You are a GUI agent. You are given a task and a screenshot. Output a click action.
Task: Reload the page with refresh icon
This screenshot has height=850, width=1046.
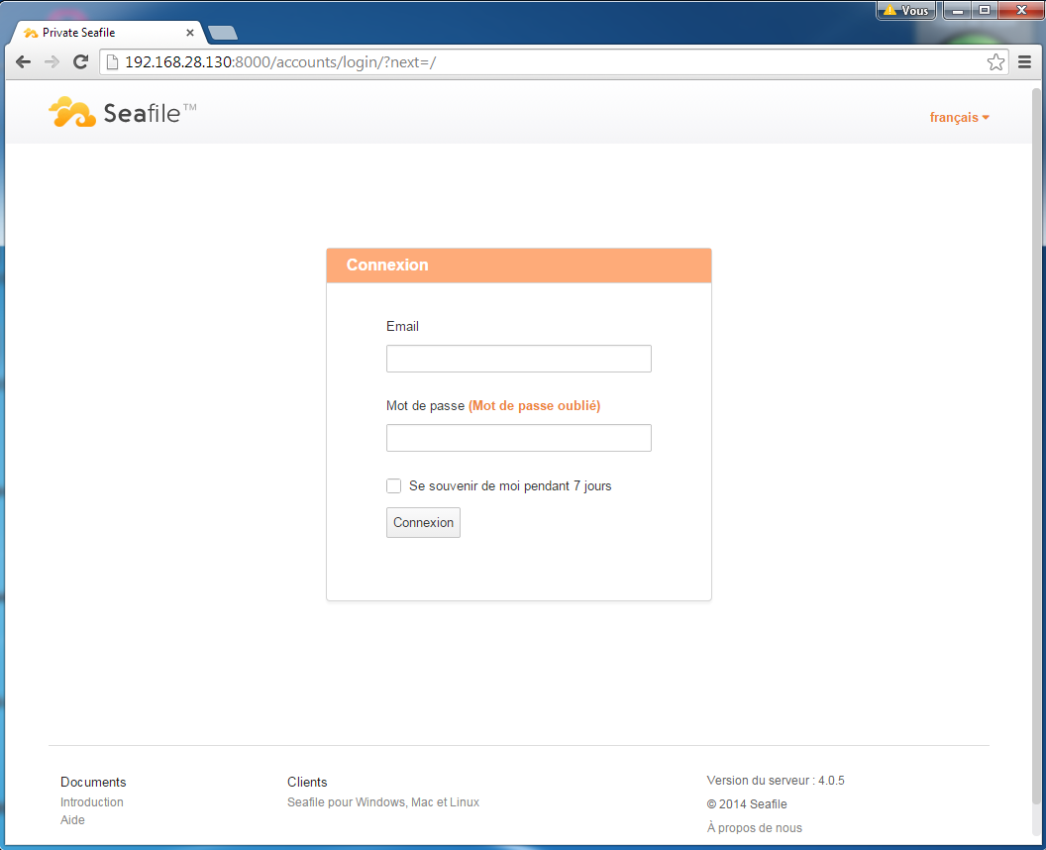point(80,62)
